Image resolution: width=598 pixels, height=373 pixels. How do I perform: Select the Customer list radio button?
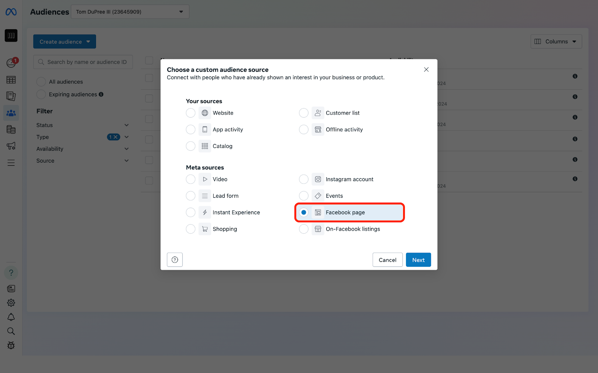[303, 113]
